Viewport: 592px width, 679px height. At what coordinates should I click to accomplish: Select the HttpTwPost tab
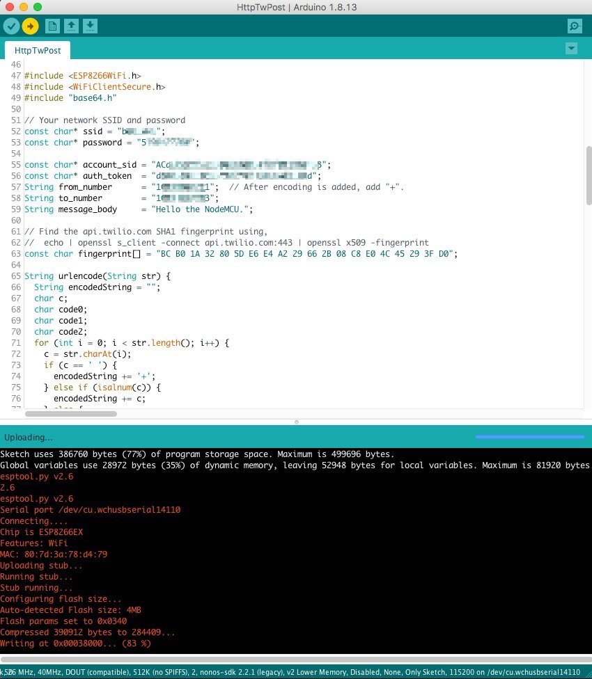(38, 50)
